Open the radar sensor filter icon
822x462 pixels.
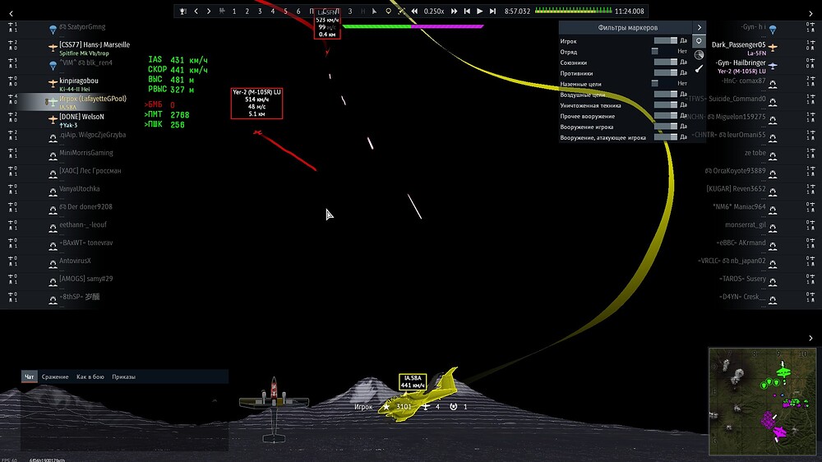[699, 54]
